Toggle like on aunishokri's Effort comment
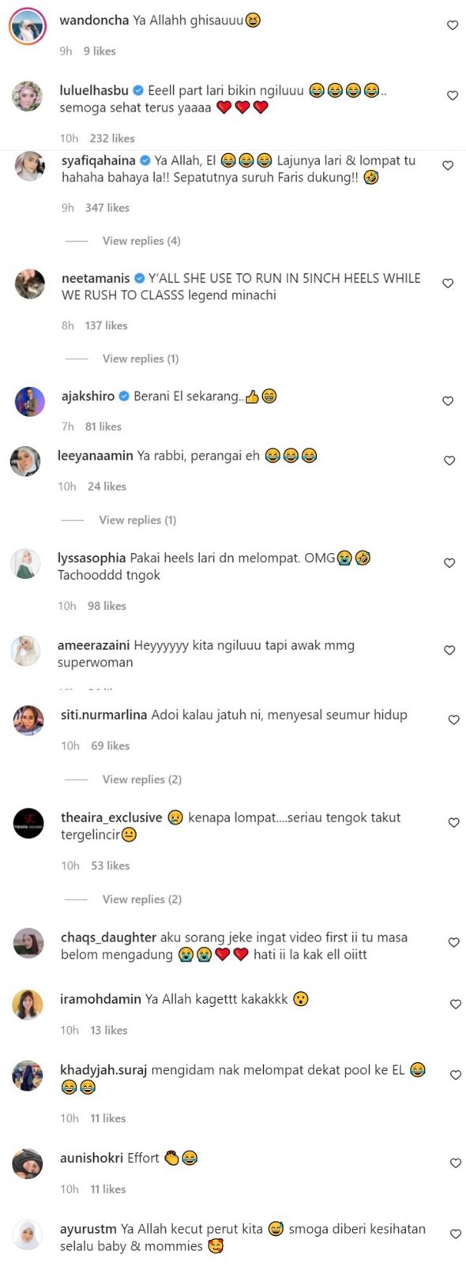Image resolution: width=466 pixels, height=1266 pixels. coord(455,1163)
